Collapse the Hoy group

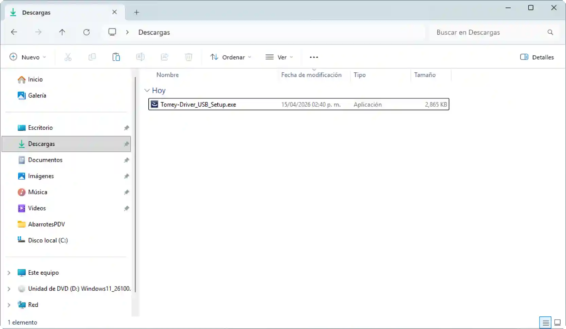(147, 90)
